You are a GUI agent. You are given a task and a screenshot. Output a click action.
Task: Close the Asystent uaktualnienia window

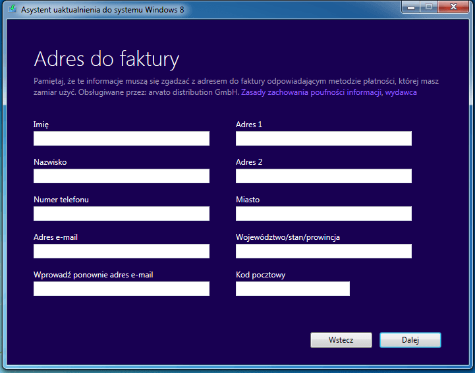(x=453, y=7)
